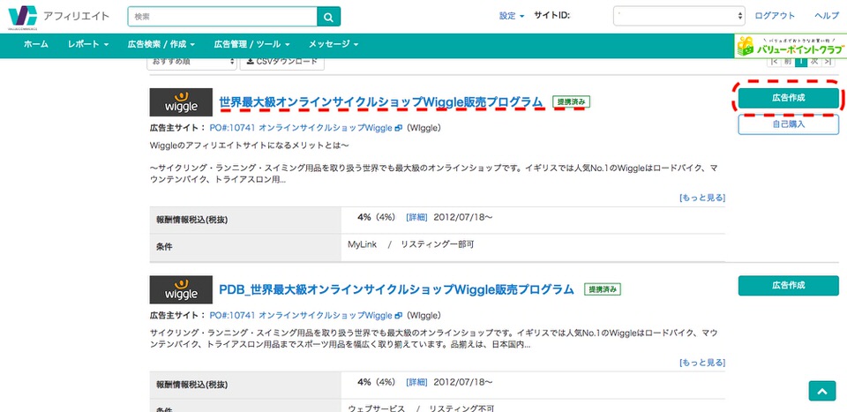Click 詳細 link in first program reward row
This screenshot has height=412, width=847.
tap(416, 217)
